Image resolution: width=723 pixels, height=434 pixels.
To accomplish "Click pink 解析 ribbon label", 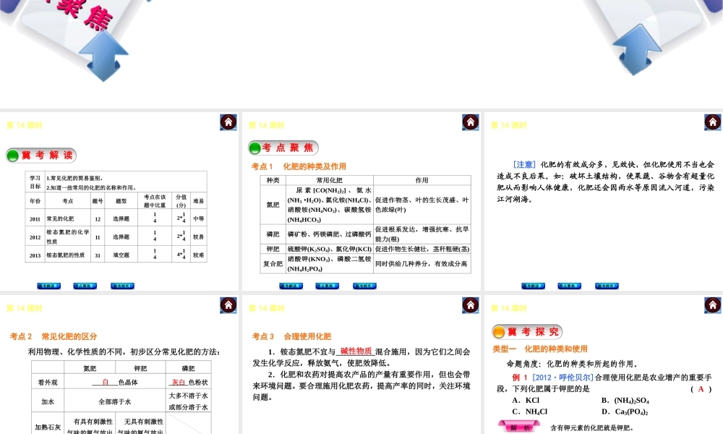I will pos(519,427).
